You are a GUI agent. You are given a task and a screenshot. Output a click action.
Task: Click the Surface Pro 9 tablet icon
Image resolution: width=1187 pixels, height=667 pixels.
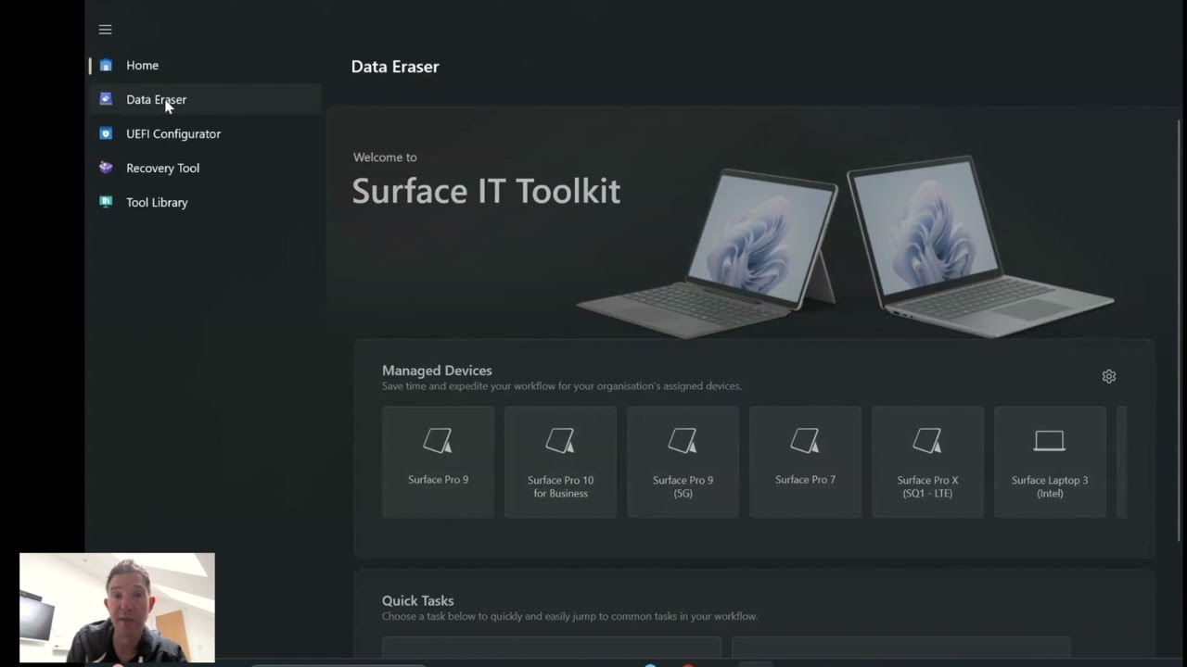coord(438,441)
